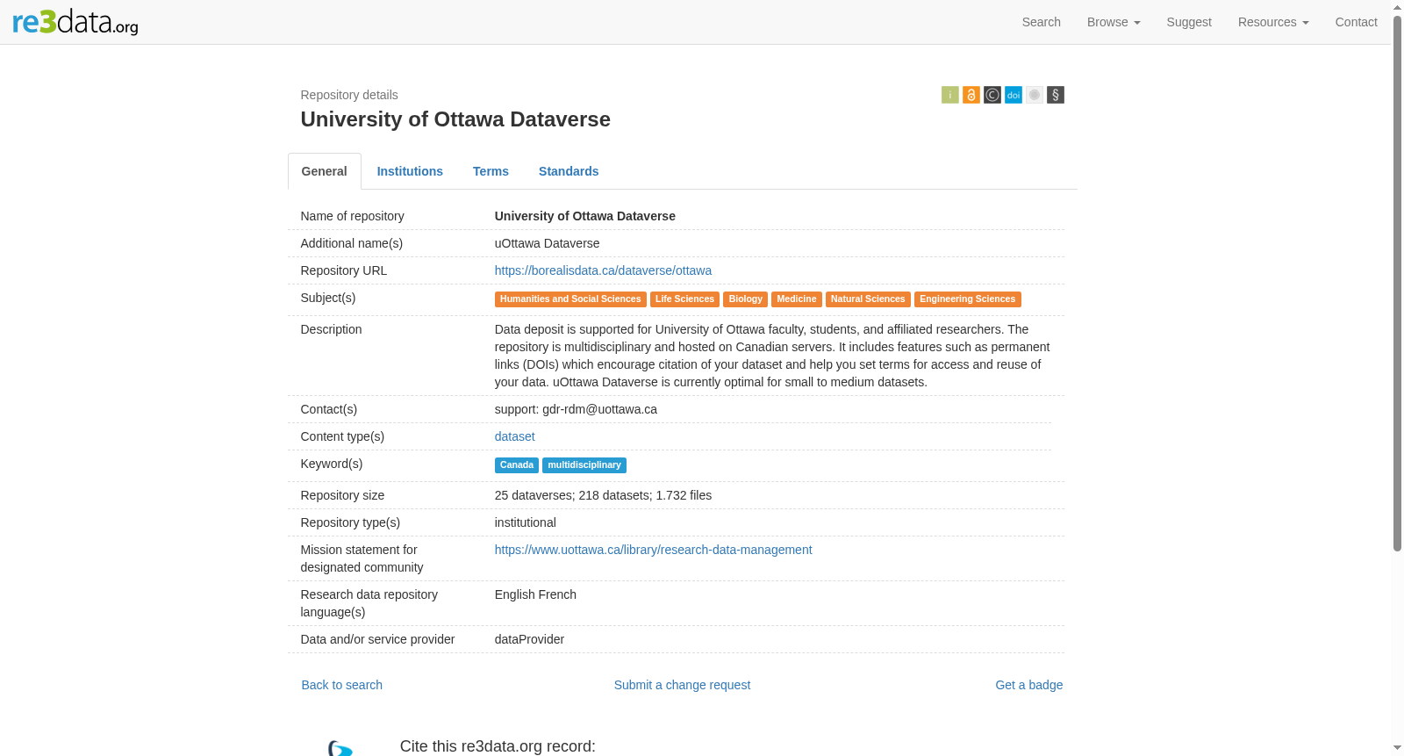Switch to the Standards tab

tap(569, 171)
